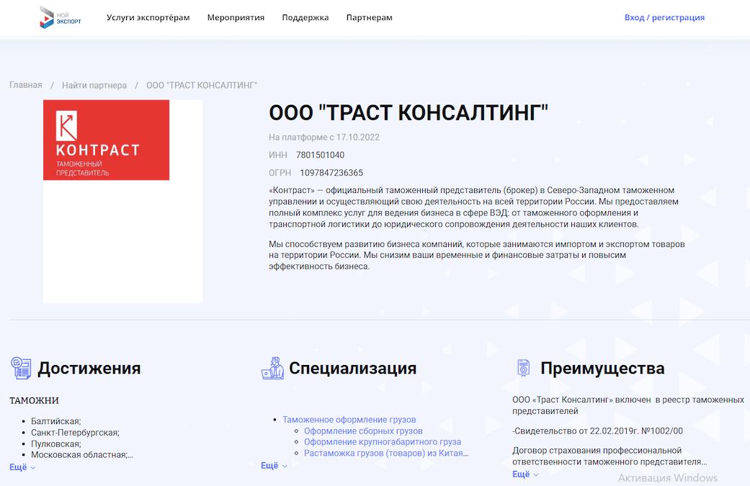This screenshot has width=750, height=486.
Task: Open Мероприятия menu item
Action: [236, 18]
